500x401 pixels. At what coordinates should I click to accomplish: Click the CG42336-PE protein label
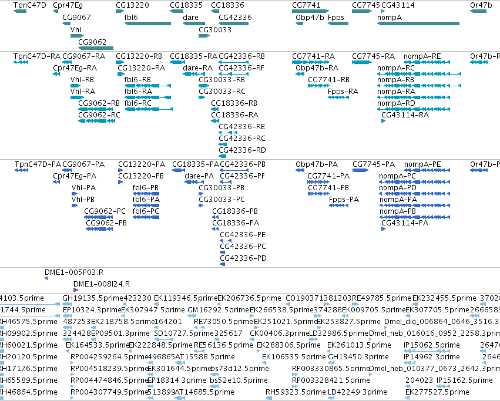point(243,235)
